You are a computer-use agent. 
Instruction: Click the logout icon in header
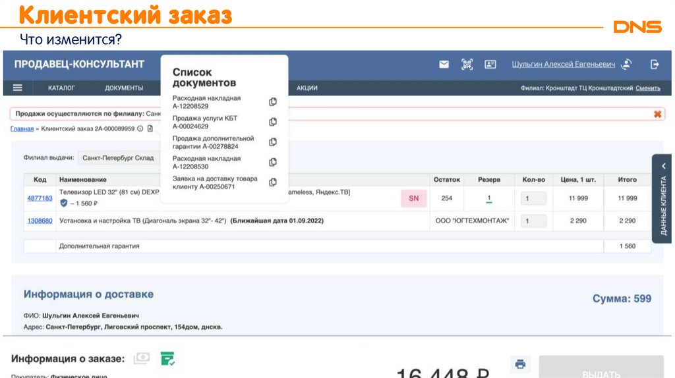click(655, 65)
